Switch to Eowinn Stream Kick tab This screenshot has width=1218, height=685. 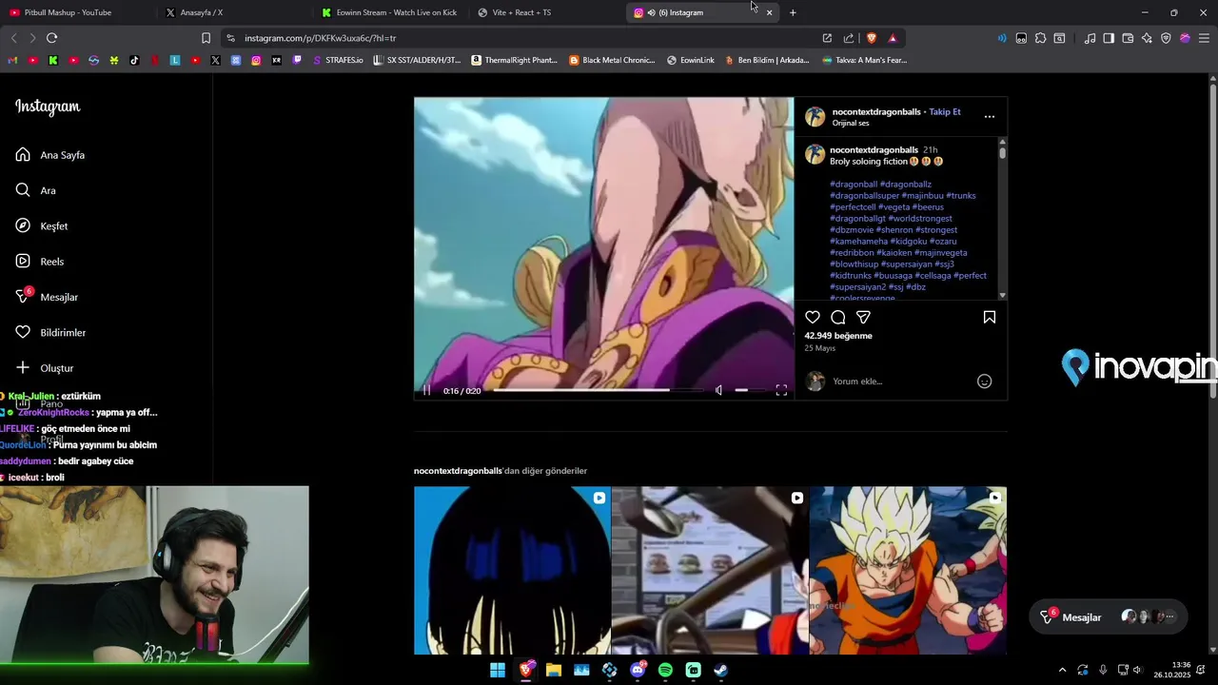(x=390, y=12)
